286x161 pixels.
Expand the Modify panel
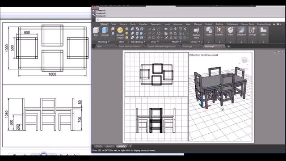coord(177,42)
